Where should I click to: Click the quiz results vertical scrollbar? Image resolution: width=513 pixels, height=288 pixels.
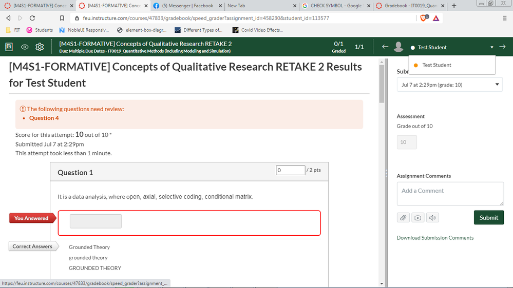381,154
